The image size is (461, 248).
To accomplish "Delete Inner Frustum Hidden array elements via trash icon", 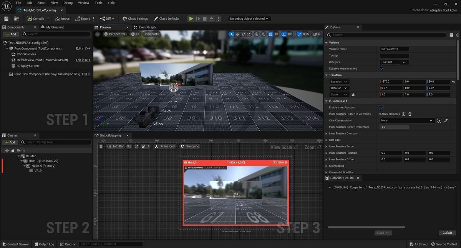I will [x=410, y=114].
